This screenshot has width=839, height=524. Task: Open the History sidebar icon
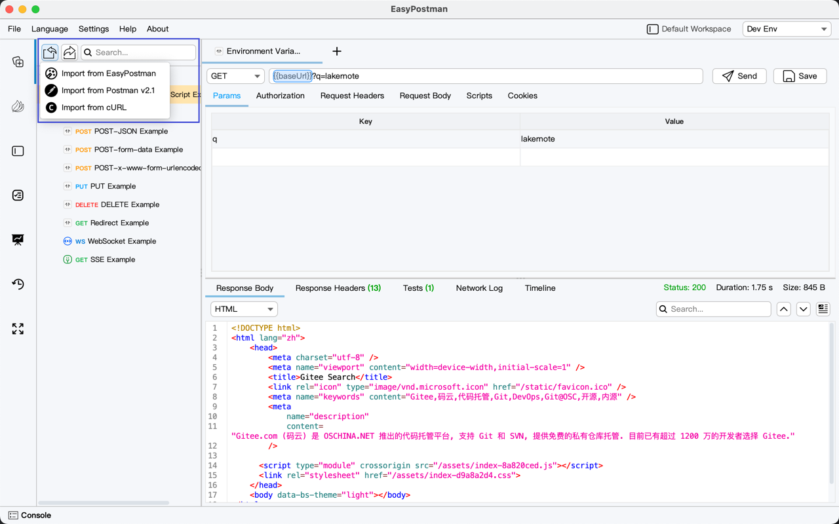click(18, 284)
